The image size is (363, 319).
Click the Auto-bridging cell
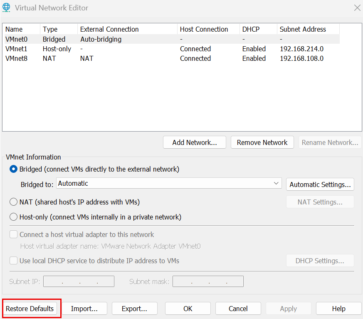point(101,39)
